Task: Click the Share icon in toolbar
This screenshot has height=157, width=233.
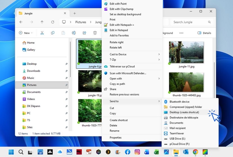Action: coord(84,33)
